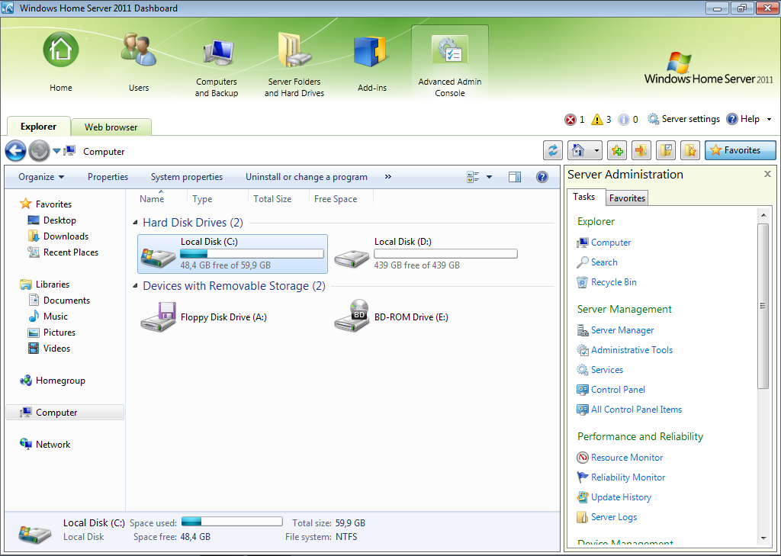Open All Control Panel Items link
The height and width of the screenshot is (556, 781).
pyautogui.click(x=636, y=410)
